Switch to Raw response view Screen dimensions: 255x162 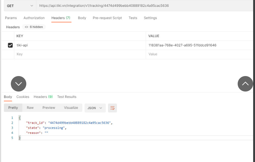pos(30,108)
